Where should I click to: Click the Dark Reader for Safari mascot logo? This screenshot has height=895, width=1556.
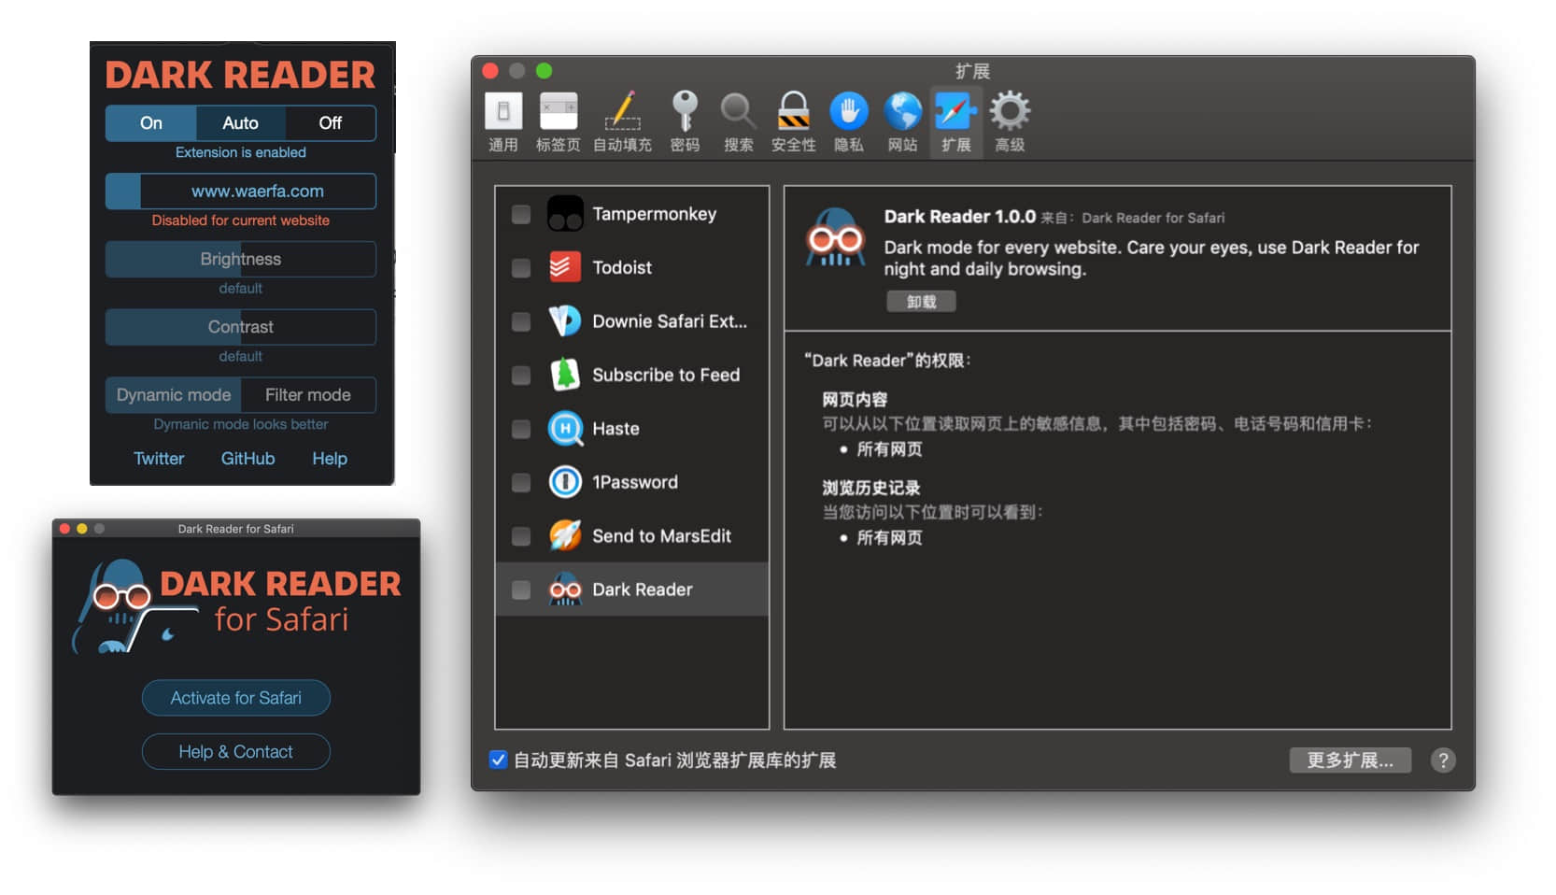pyautogui.click(x=134, y=606)
